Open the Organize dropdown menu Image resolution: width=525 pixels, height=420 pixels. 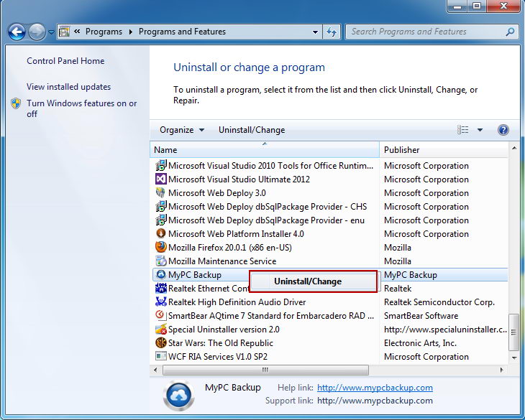click(182, 130)
